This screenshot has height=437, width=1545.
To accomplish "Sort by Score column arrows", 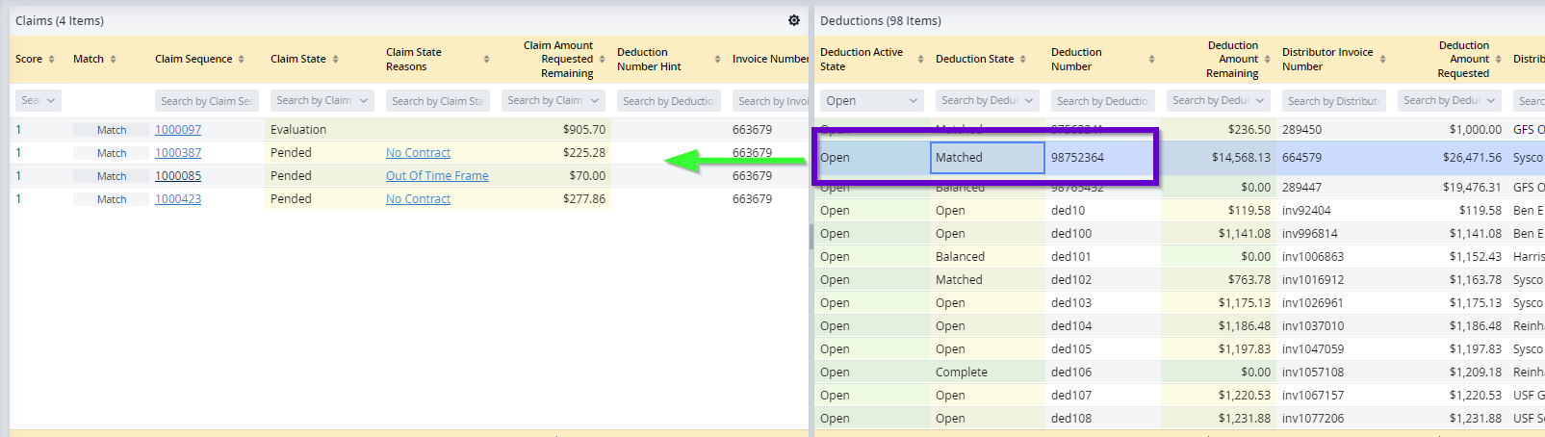I will [x=52, y=60].
